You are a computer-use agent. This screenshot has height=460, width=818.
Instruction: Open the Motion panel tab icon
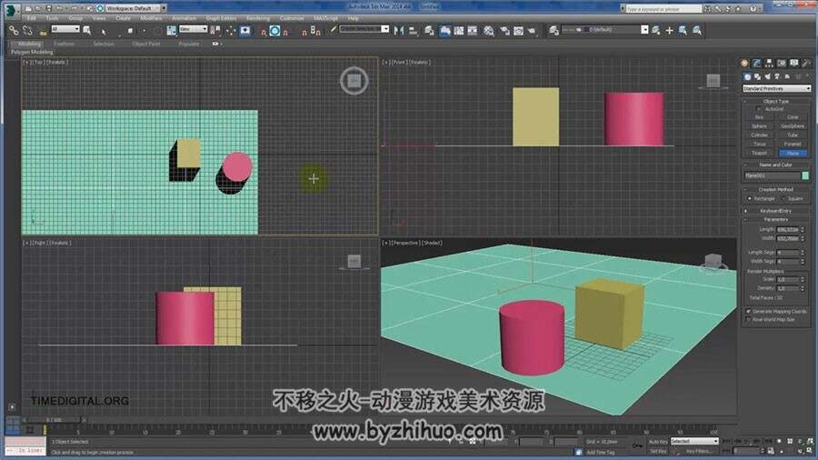pyautogui.click(x=782, y=63)
